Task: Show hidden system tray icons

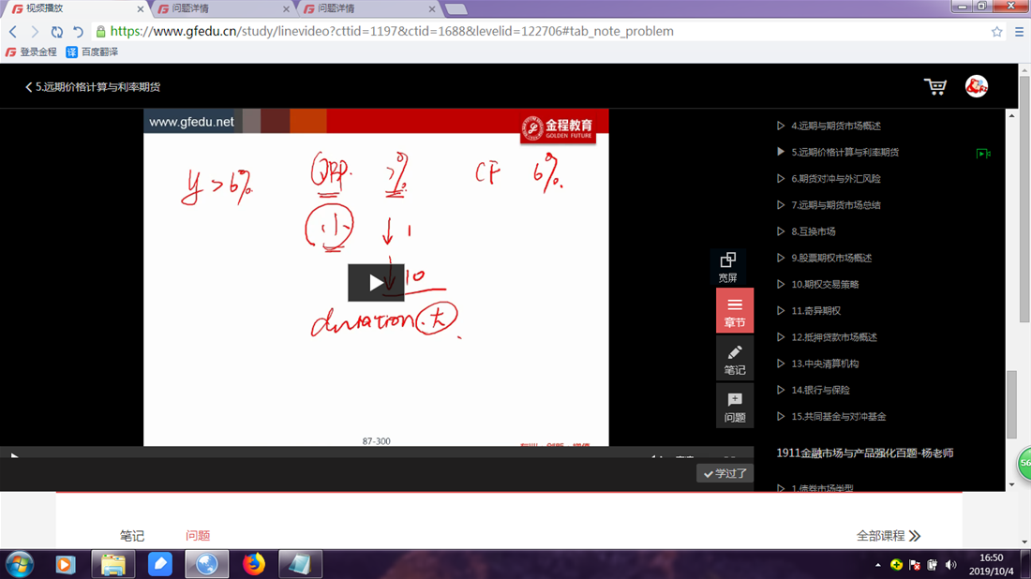Action: [x=878, y=565]
